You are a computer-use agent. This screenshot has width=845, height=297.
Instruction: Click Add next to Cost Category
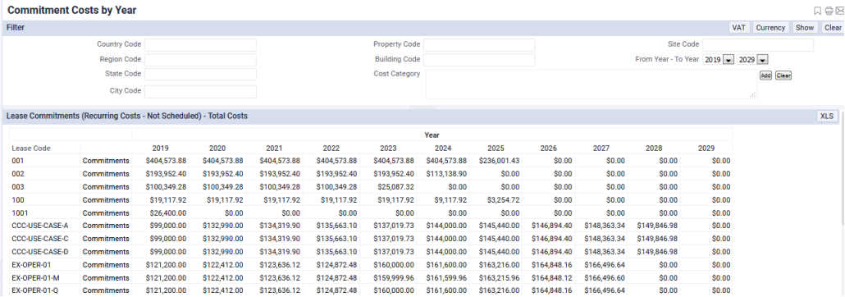point(765,75)
